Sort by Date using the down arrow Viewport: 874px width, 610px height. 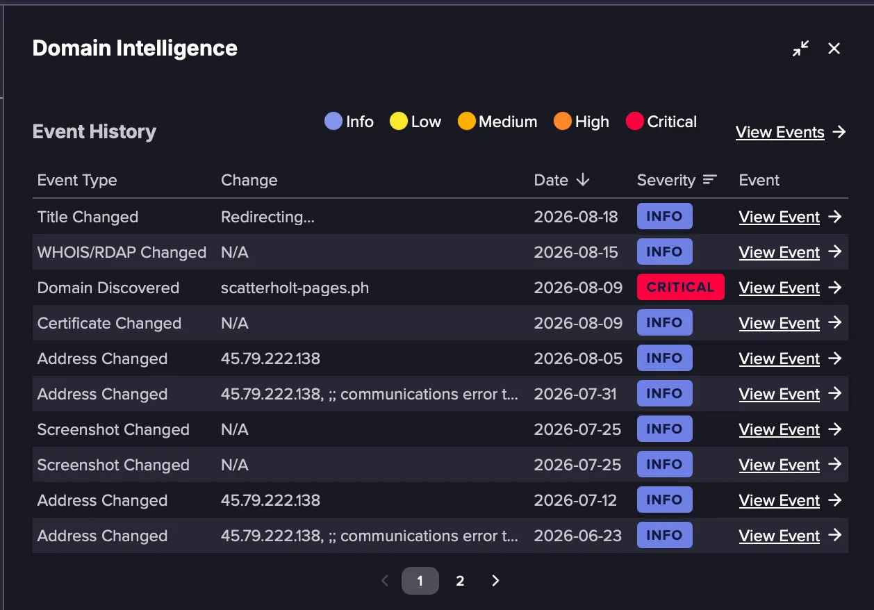tap(583, 180)
